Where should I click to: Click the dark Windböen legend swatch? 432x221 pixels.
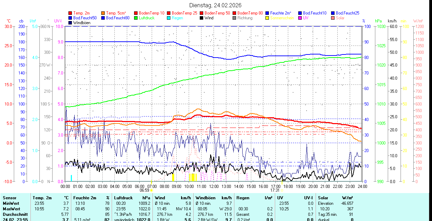tap(71, 23)
